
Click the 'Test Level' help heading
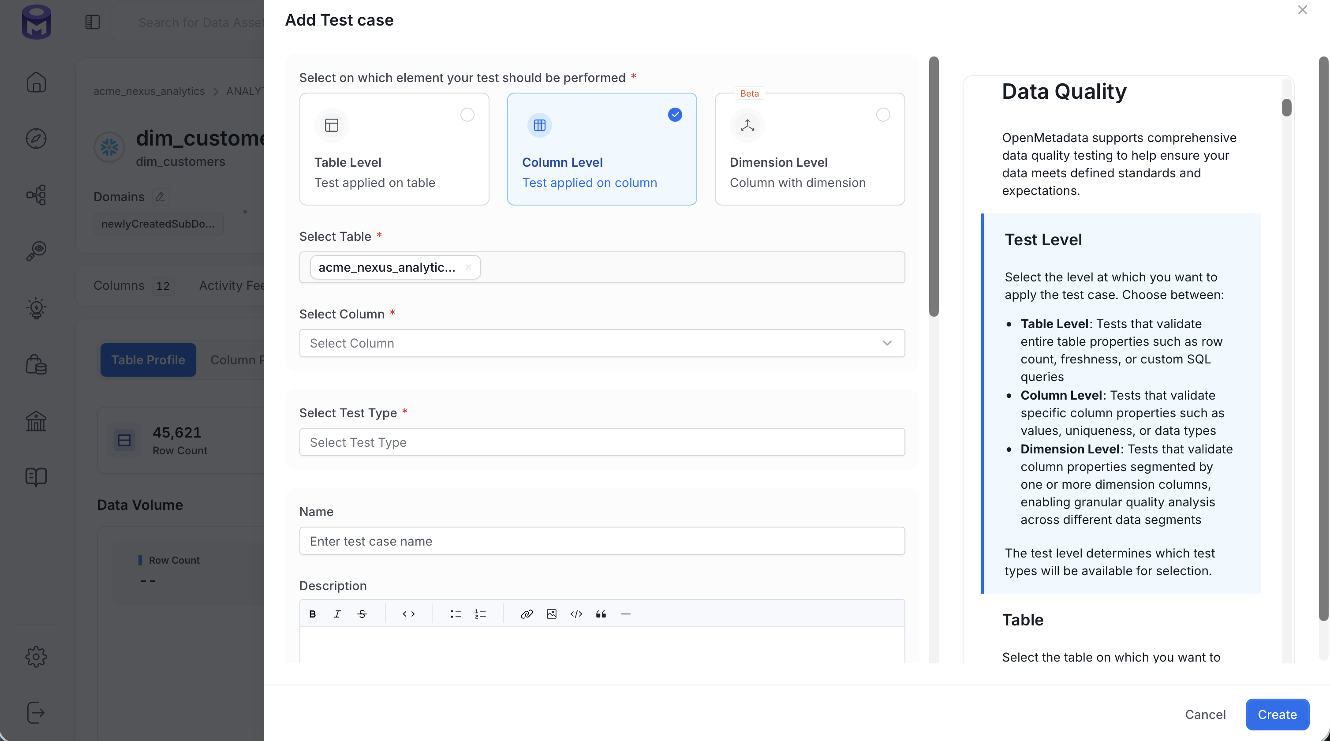coord(1043,240)
